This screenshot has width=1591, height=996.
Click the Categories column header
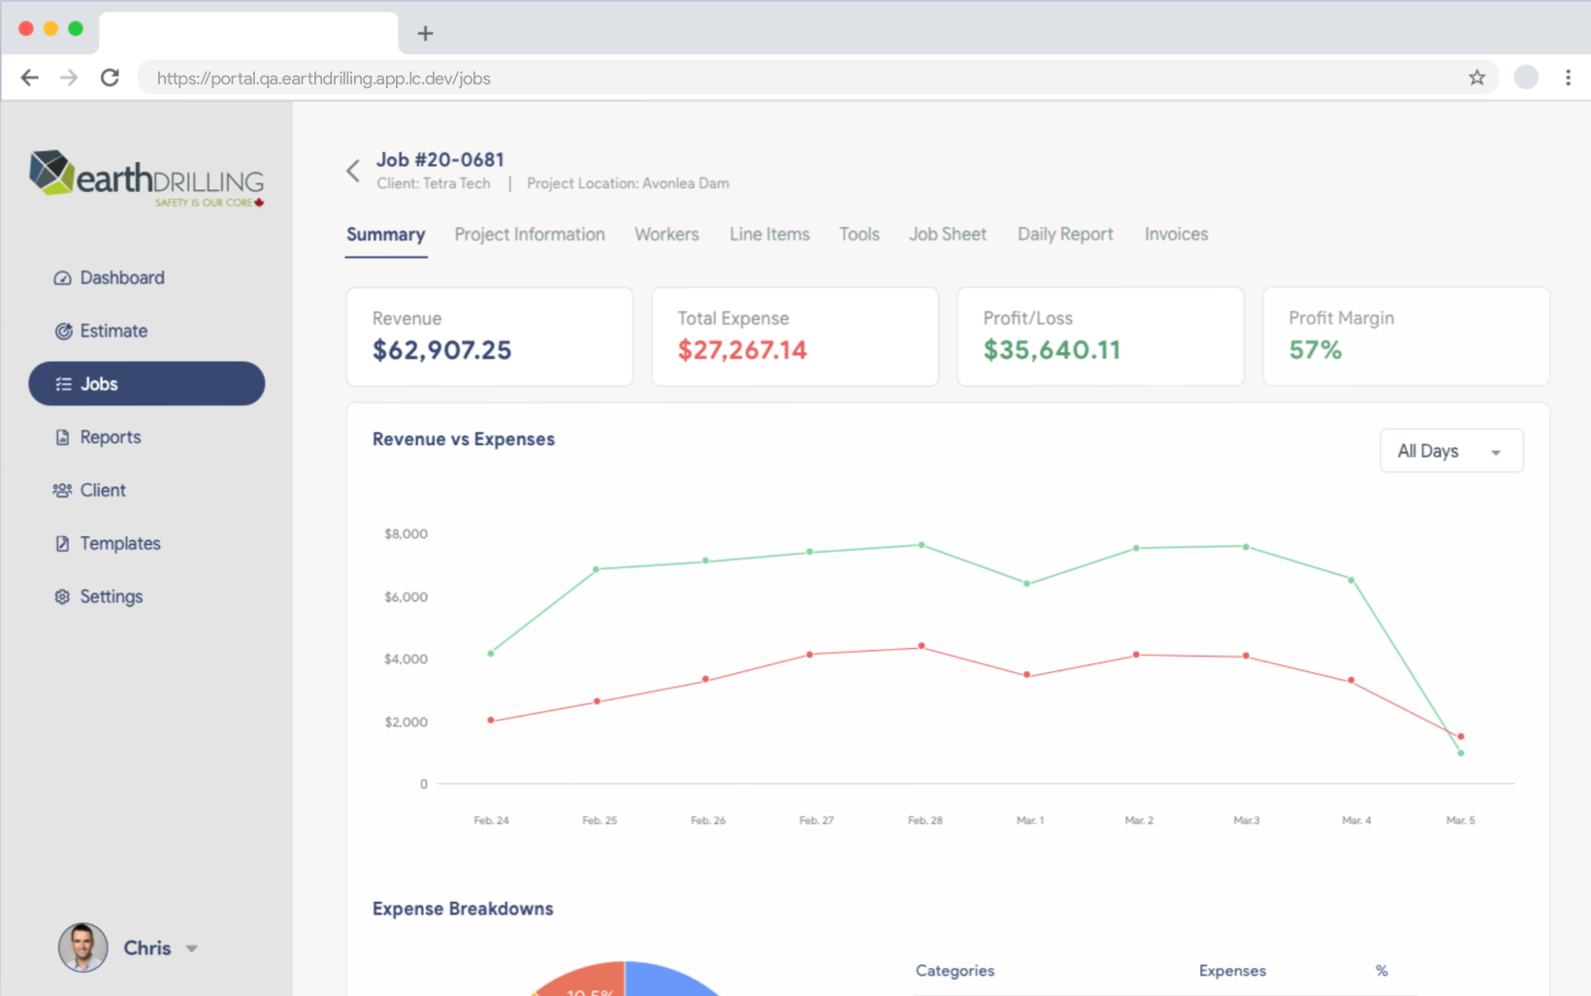(x=955, y=971)
